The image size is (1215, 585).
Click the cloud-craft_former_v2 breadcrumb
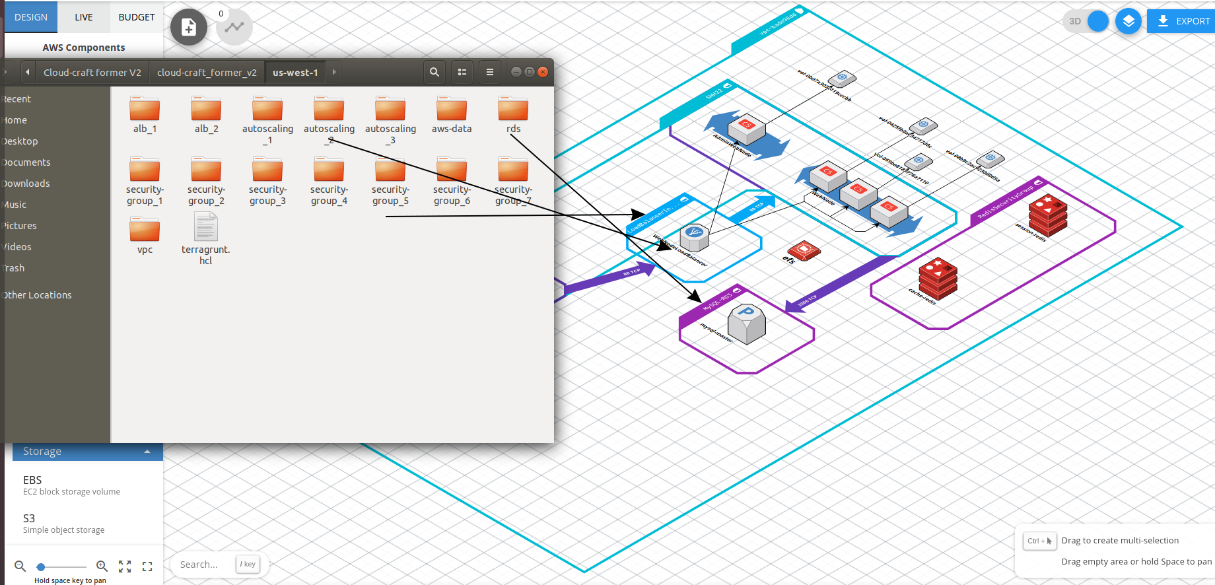[207, 72]
